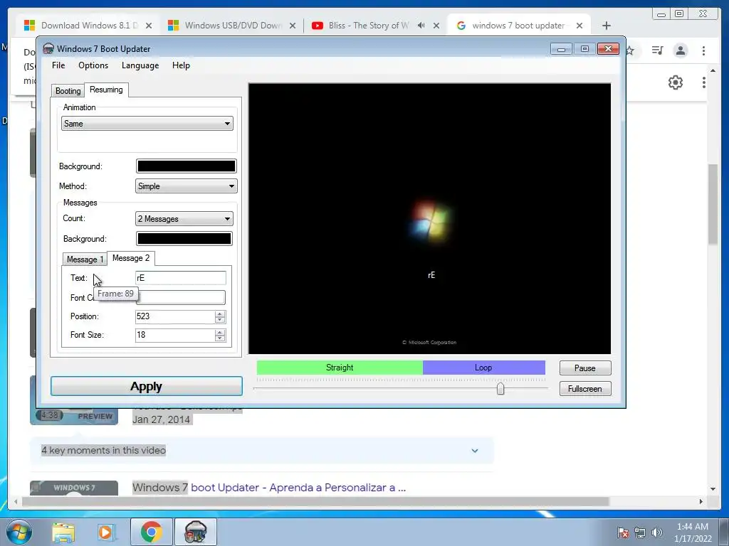Select the Message 2 tab
Screen dimensions: 729x546
[131, 258]
